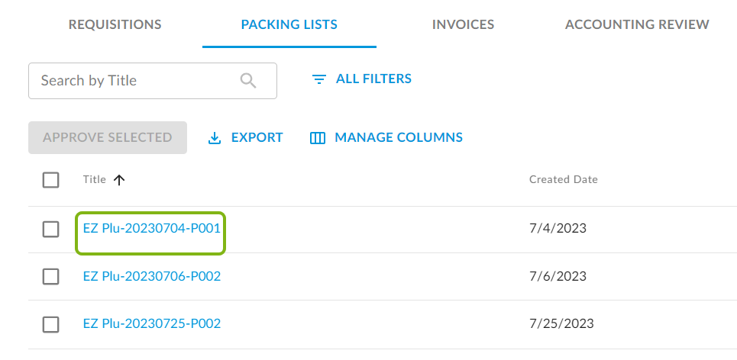737x360 pixels.
Task: Open All Filters panel
Action: tap(373, 79)
